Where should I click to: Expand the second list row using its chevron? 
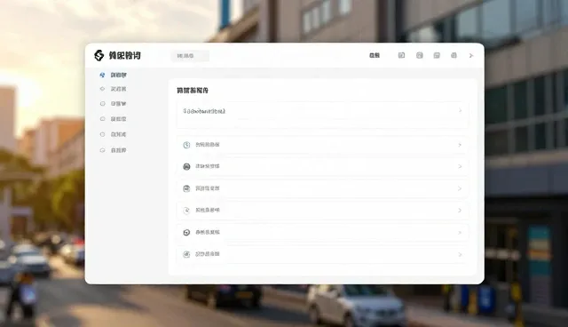click(x=460, y=166)
